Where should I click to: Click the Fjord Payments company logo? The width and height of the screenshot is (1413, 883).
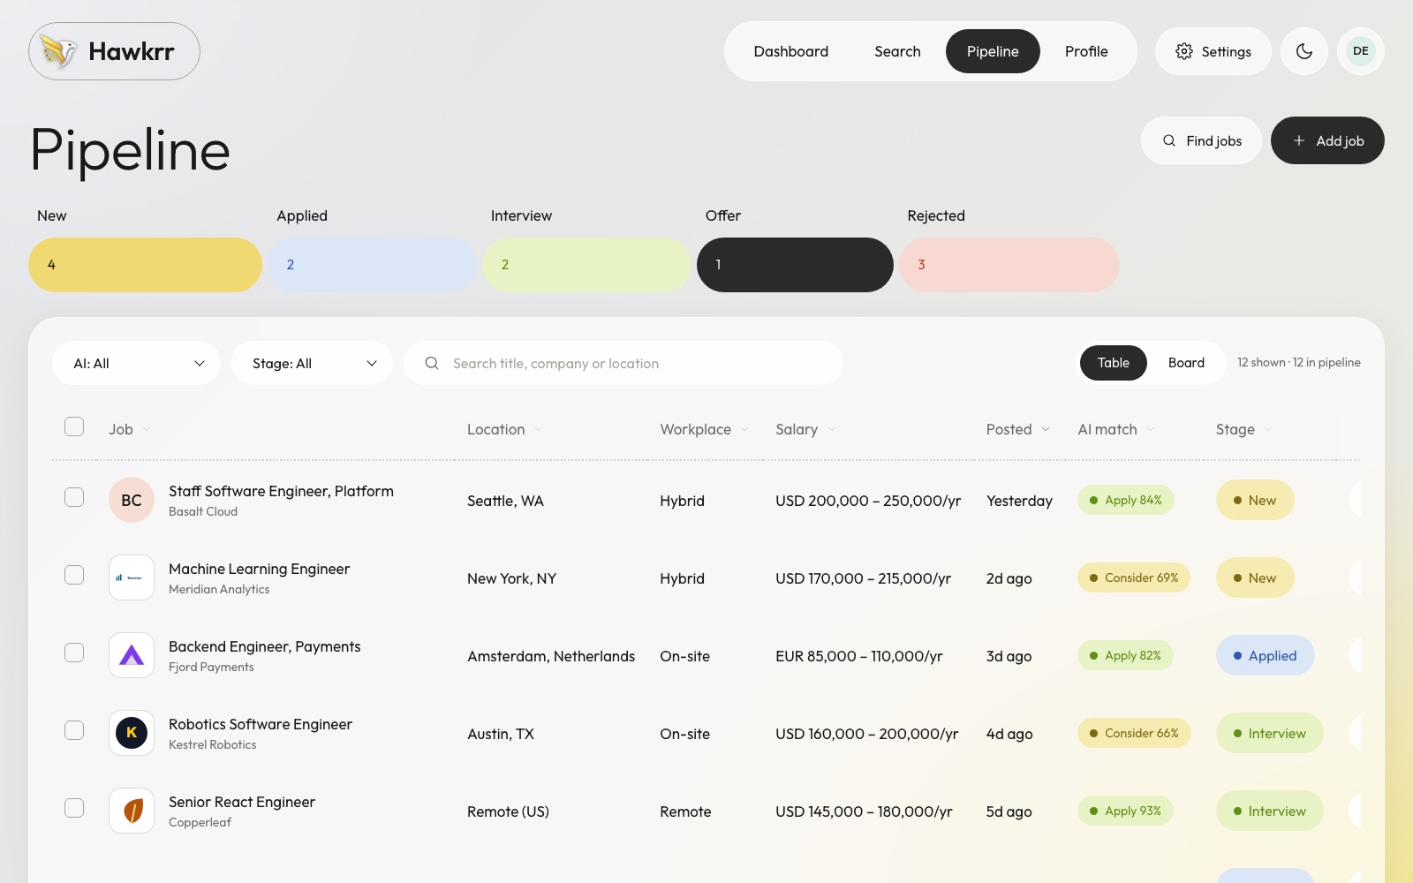(132, 655)
